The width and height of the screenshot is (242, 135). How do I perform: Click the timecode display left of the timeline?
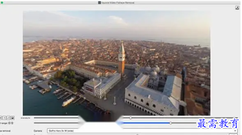tap(25, 118)
